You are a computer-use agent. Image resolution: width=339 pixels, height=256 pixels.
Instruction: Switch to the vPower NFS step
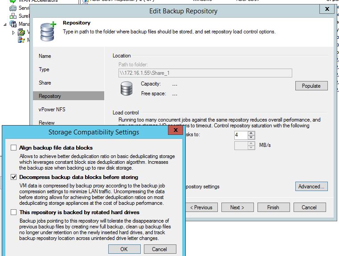pos(52,110)
